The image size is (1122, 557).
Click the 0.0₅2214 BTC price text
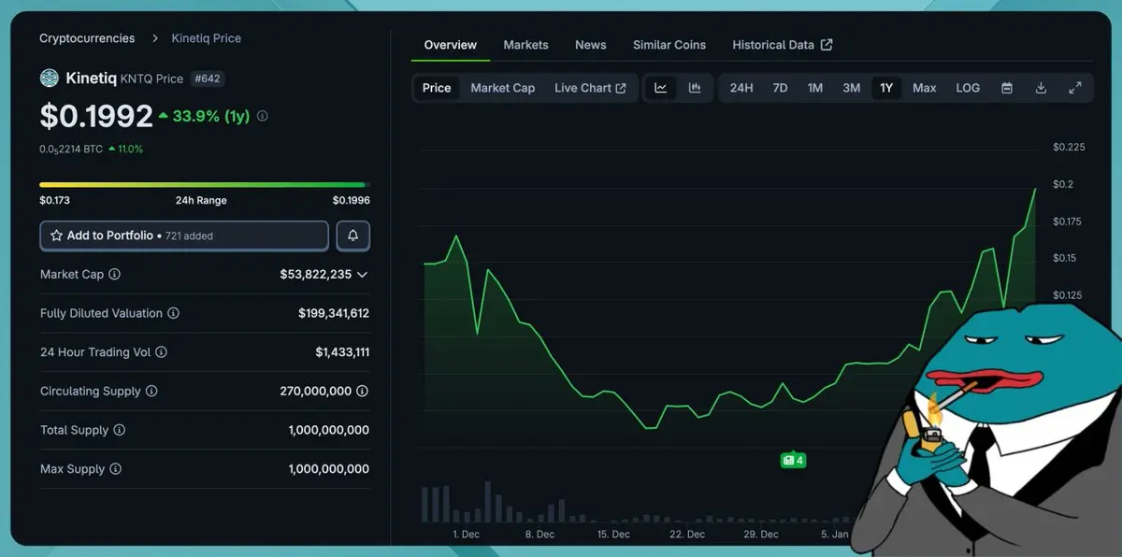click(x=71, y=150)
